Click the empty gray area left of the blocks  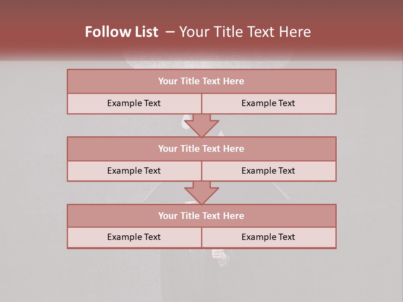(34, 159)
